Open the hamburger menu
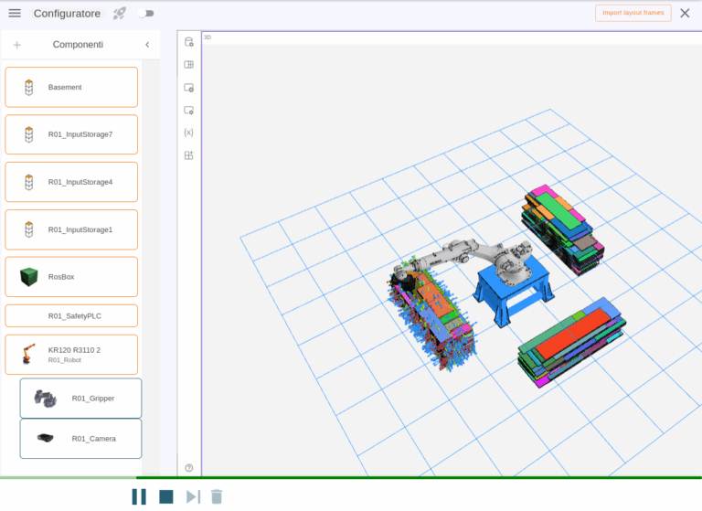 pyautogui.click(x=15, y=13)
